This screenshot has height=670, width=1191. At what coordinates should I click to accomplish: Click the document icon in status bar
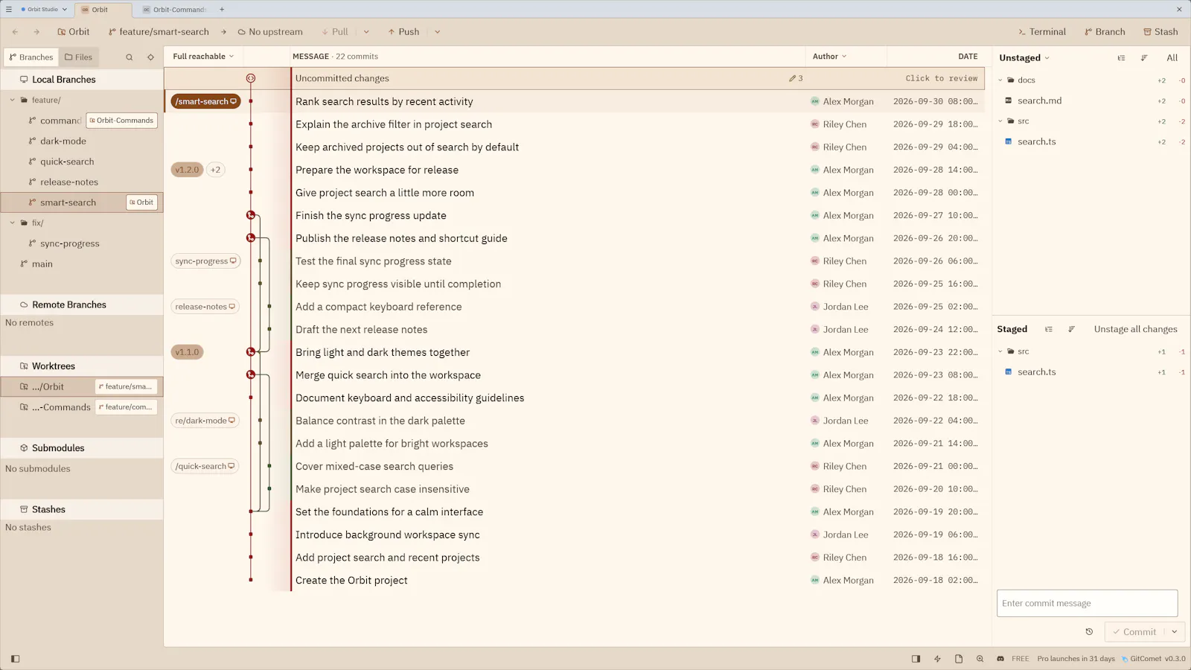click(959, 659)
